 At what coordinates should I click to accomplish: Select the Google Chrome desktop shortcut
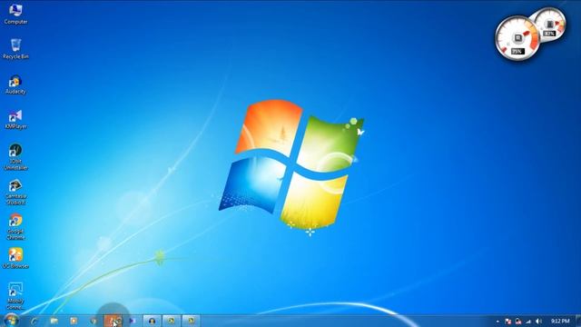[x=15, y=227]
